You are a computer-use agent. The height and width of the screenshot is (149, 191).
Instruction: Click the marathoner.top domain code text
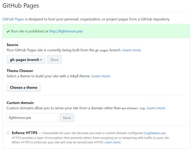click(133, 108)
